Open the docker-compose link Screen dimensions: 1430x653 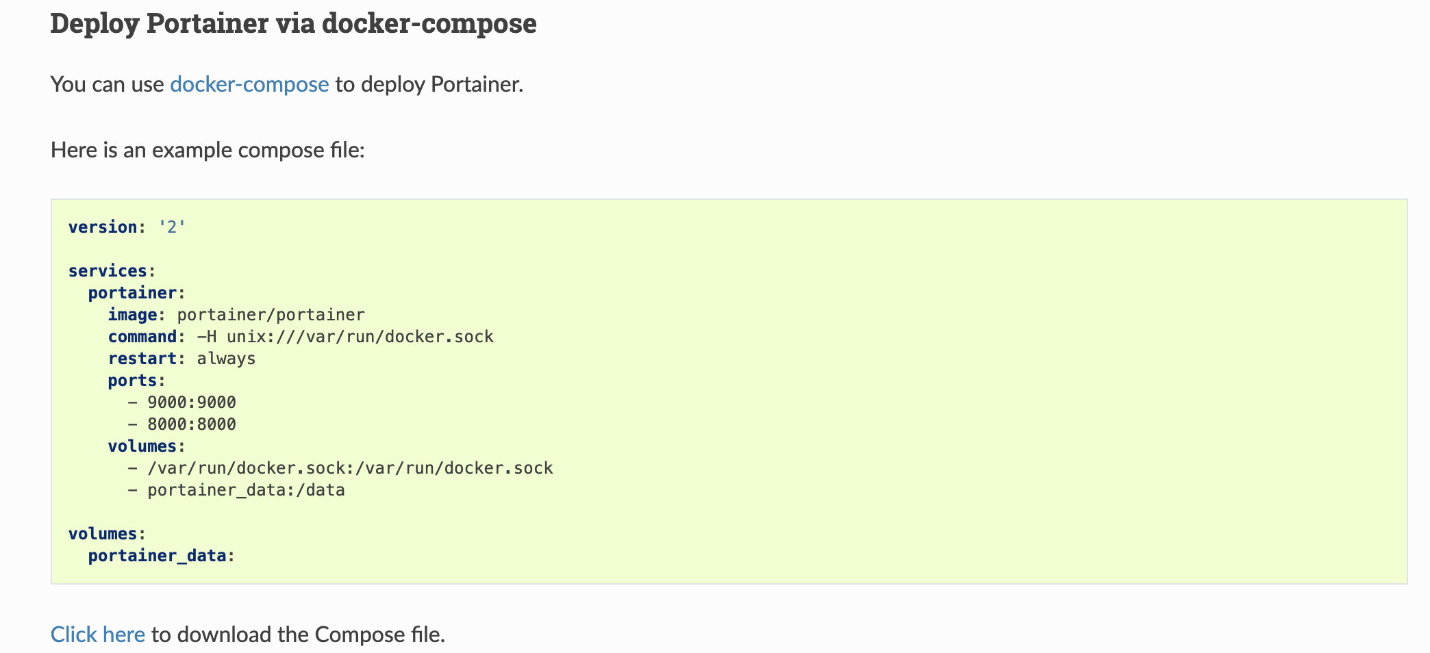pyautogui.click(x=249, y=84)
